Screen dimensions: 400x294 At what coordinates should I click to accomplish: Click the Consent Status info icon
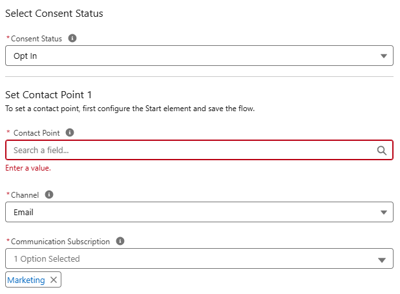tap(72, 39)
